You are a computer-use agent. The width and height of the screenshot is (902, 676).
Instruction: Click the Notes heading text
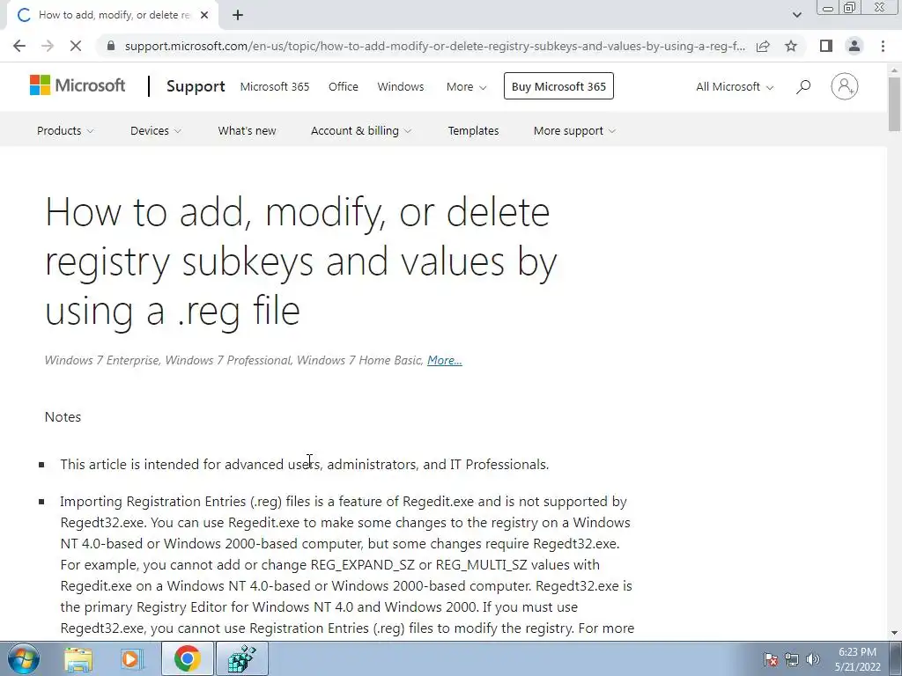click(x=63, y=416)
